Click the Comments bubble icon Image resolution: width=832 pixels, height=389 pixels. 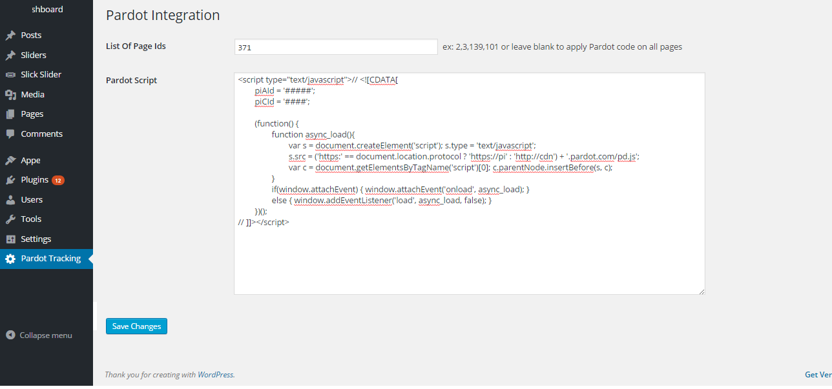pyautogui.click(x=10, y=134)
